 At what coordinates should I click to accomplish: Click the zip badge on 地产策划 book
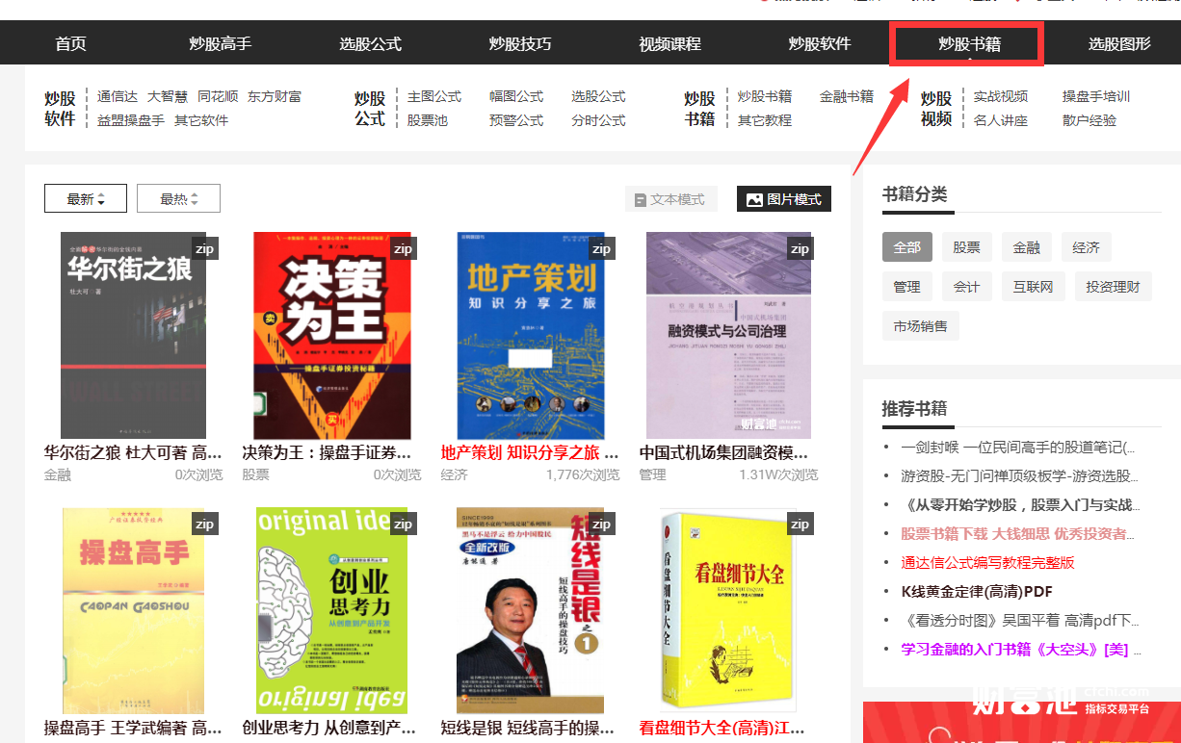(601, 248)
